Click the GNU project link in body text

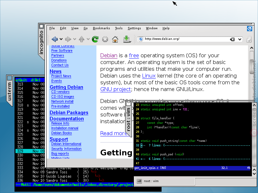point(115,89)
